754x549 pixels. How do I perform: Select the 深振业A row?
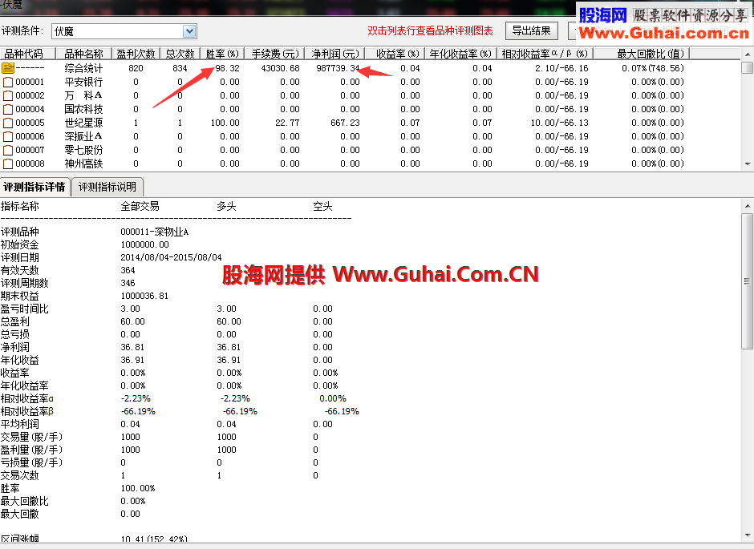coord(371,136)
